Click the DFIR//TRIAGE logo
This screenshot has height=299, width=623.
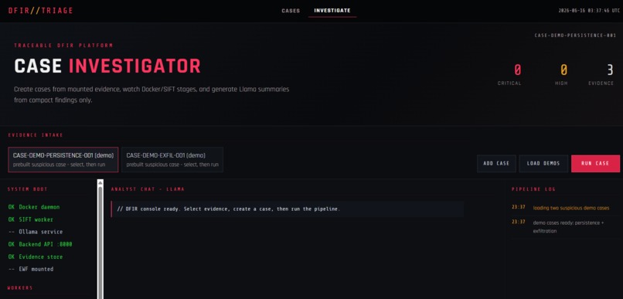[x=40, y=11]
